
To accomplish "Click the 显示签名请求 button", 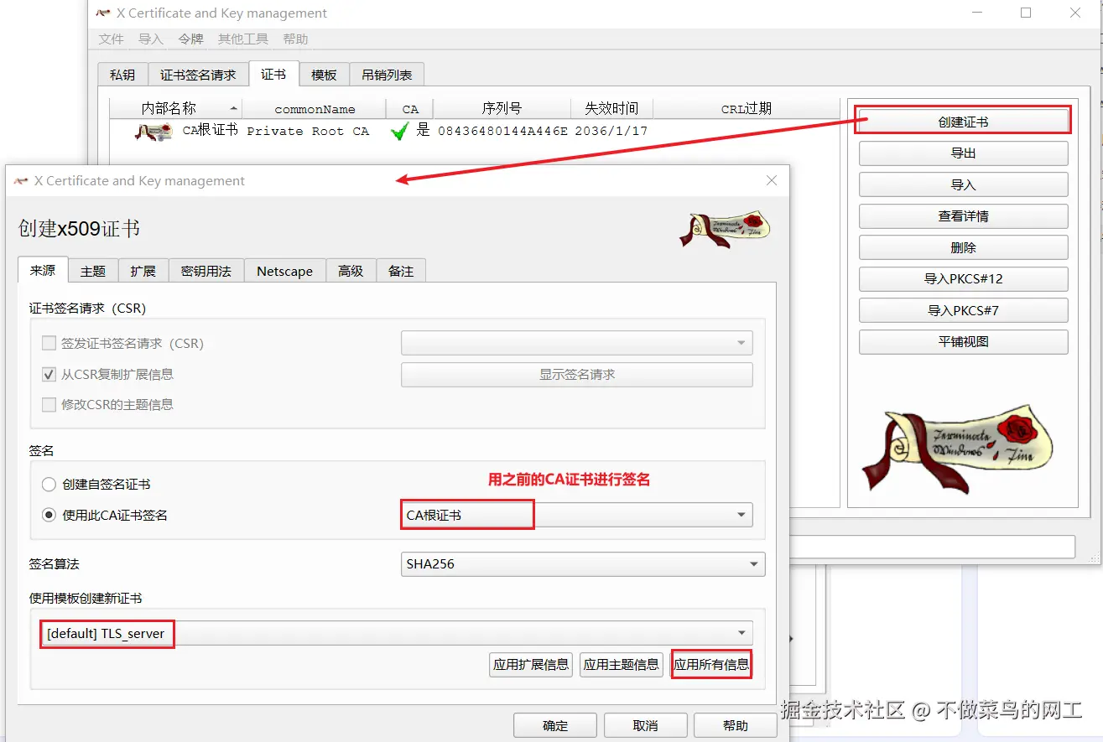I will 576,374.
